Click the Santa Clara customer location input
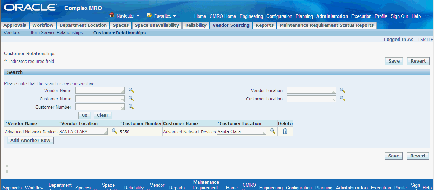The height and width of the screenshot is (190, 434). point(242,132)
